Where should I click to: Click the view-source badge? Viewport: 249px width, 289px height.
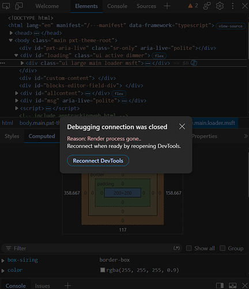point(231,26)
